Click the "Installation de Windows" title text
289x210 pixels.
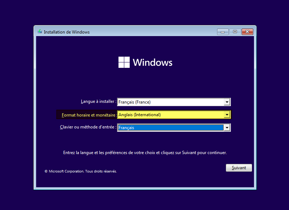pyautogui.click(x=66, y=32)
